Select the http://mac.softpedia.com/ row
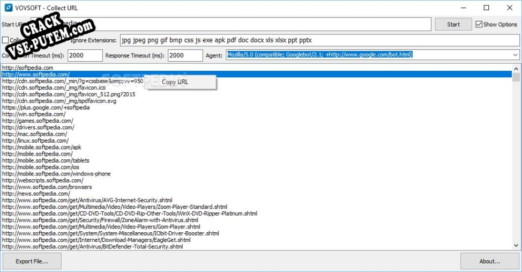The width and height of the screenshot is (522, 272). (256, 134)
